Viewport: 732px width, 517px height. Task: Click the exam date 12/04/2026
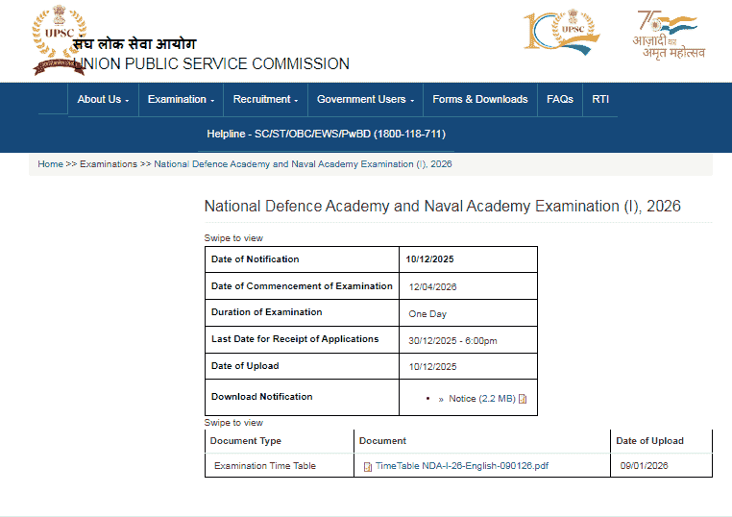pyautogui.click(x=432, y=286)
